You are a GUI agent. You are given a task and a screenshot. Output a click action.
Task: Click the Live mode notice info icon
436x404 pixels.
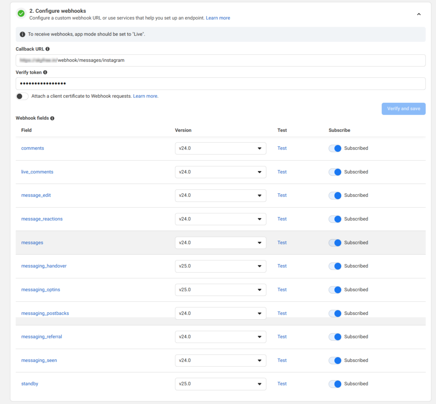tap(22, 34)
